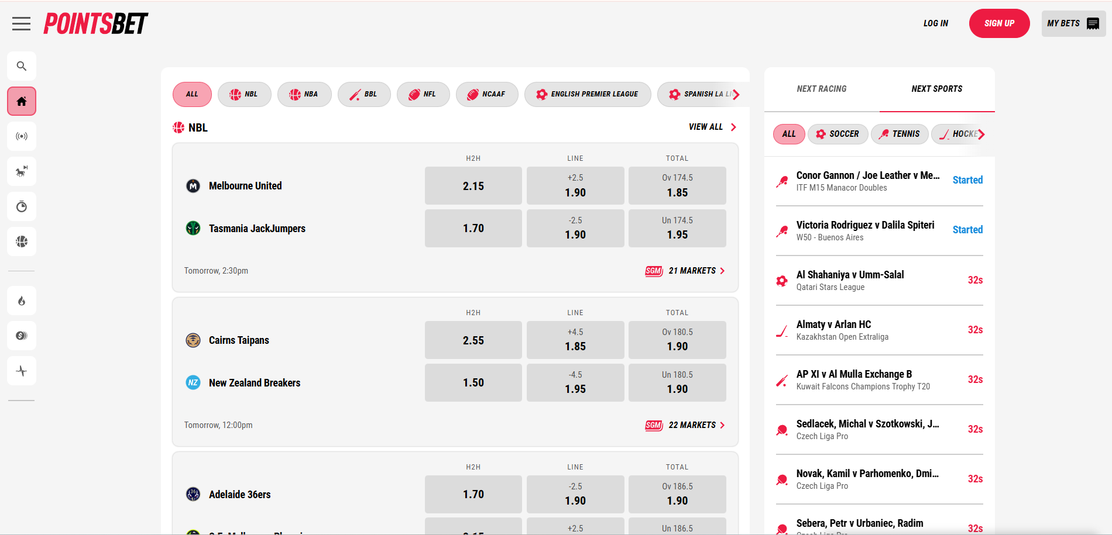Select the ALL sports filter chip
This screenshot has width=1112, height=535.
(x=192, y=94)
